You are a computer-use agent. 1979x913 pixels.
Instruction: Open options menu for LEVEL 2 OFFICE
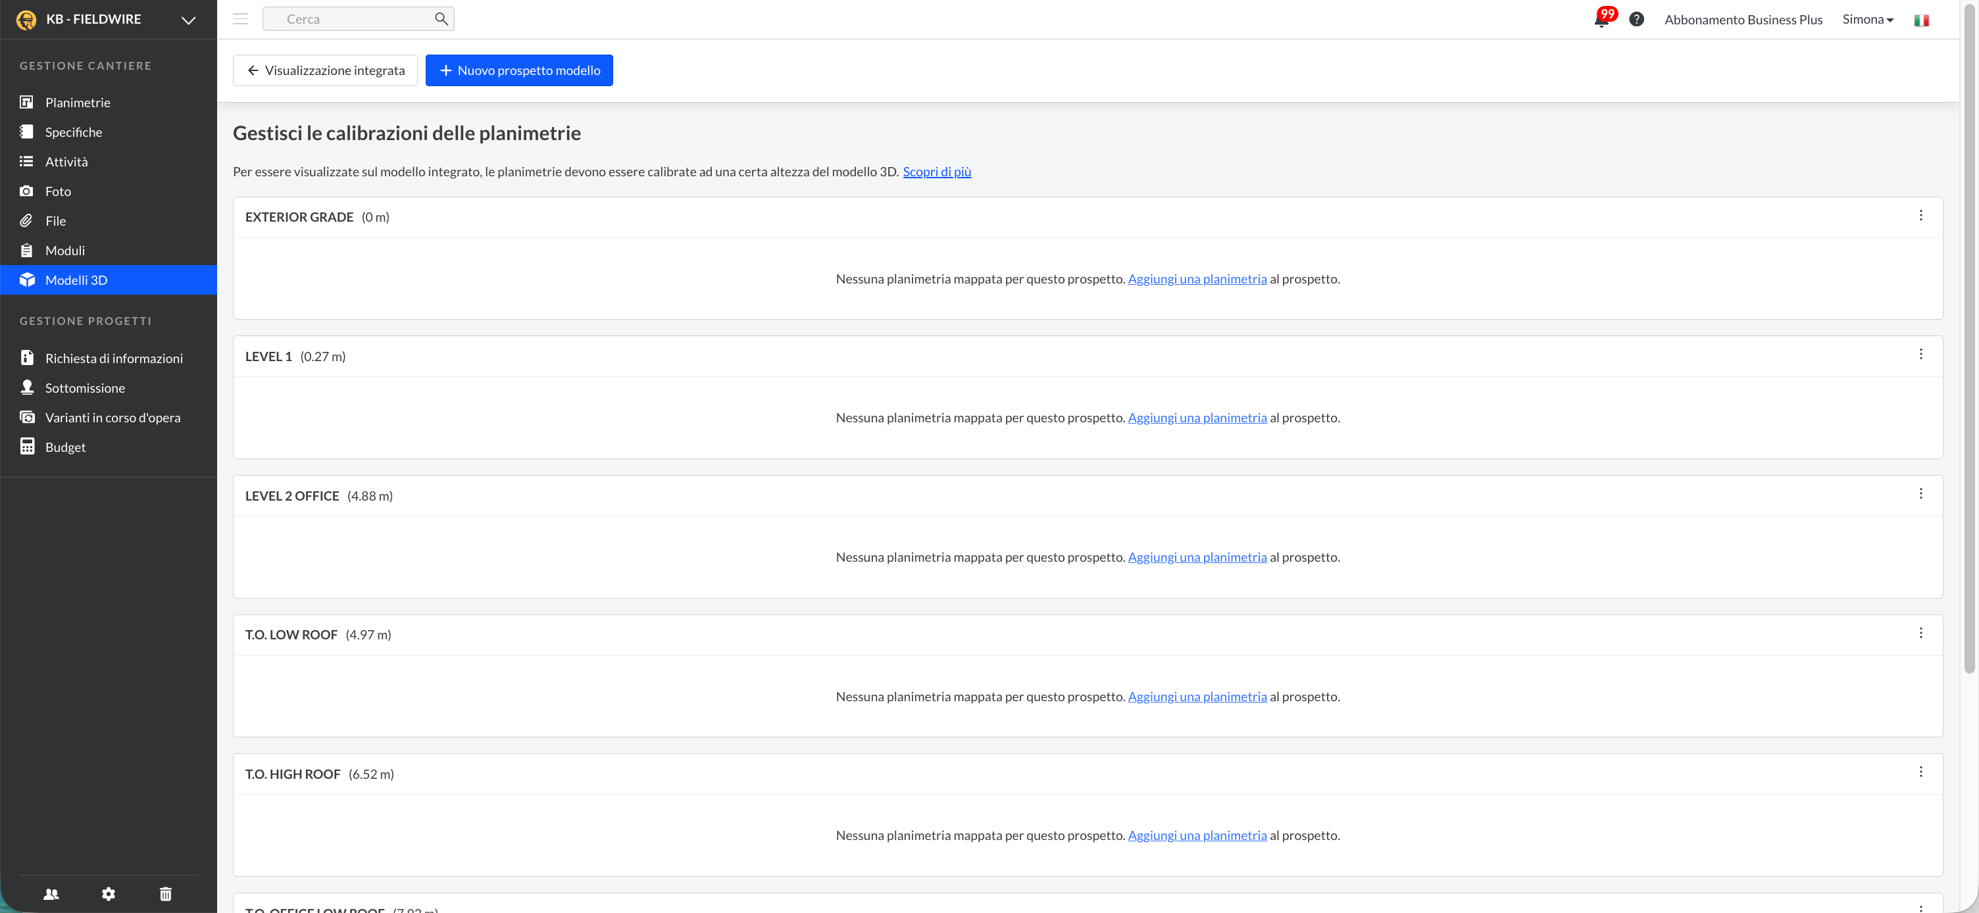tap(1920, 494)
